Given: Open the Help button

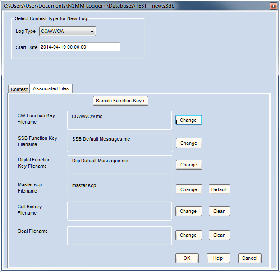Looking at the screenshot, I should tap(218, 258).
